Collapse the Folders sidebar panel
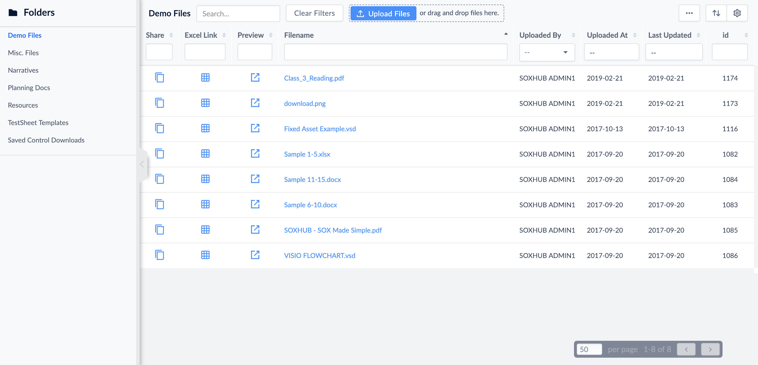 click(x=142, y=164)
